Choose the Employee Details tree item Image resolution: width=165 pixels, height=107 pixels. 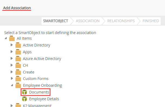[44, 99]
